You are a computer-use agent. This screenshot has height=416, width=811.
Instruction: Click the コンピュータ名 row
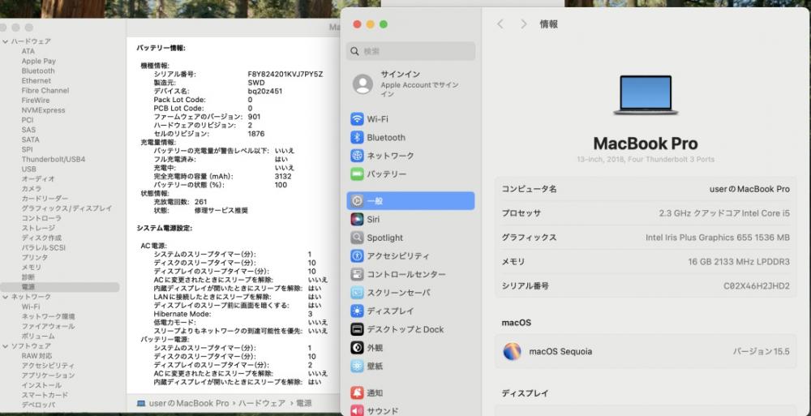(646, 190)
